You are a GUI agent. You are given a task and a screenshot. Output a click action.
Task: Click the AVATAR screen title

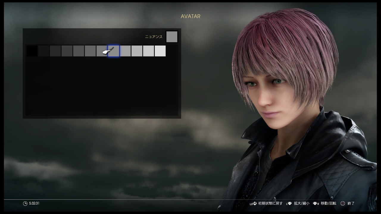tap(190, 16)
